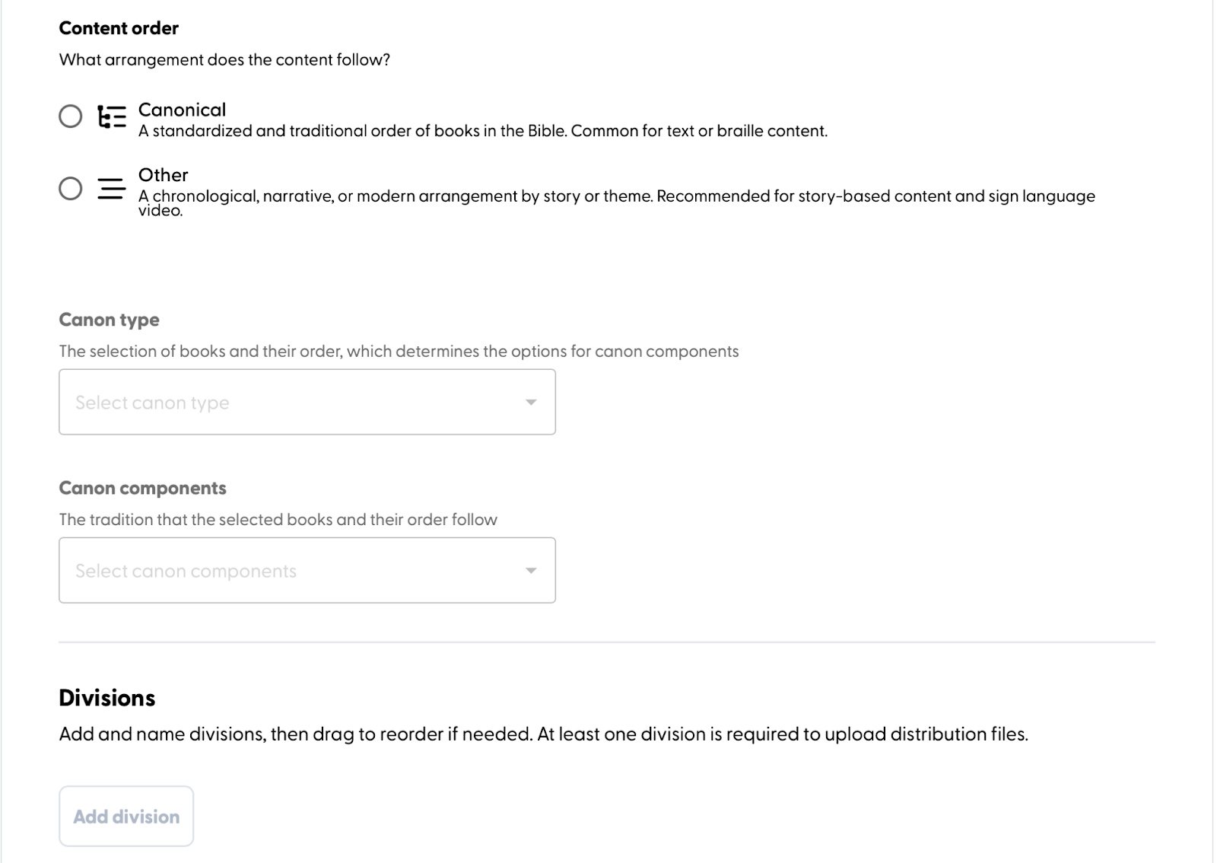Open the Select canon components dropdown

307,570
